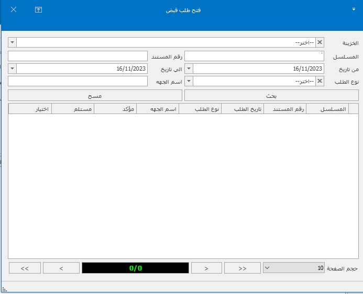Screen dimensions: 363x294
Task: Open the من تاريخ date picker arrow
Action: point(189,69)
